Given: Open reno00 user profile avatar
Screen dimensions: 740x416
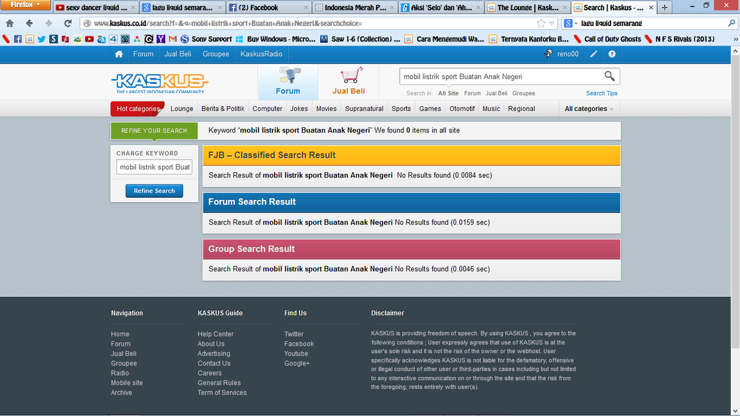Looking at the screenshot, I should pyautogui.click(x=548, y=54).
